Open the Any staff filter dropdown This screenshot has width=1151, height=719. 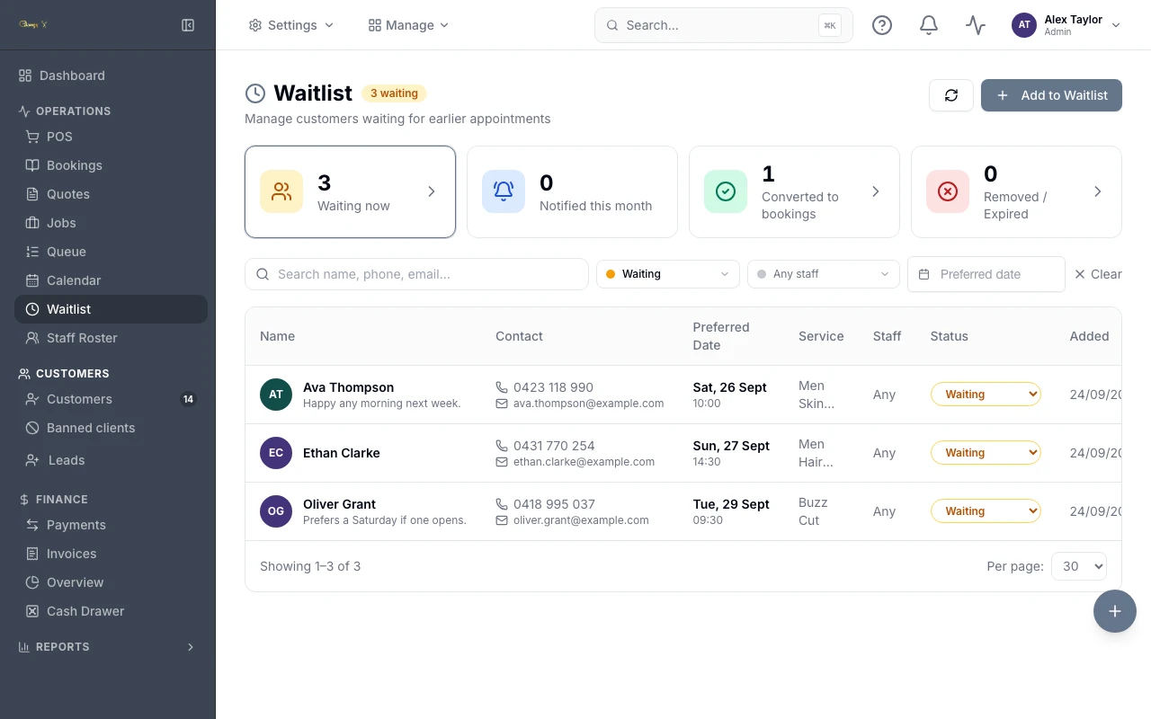tap(824, 274)
